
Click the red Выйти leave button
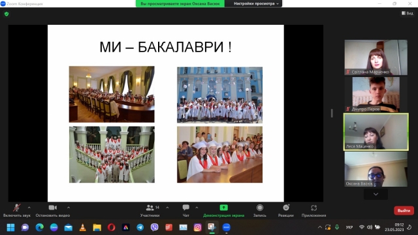pos(404,210)
